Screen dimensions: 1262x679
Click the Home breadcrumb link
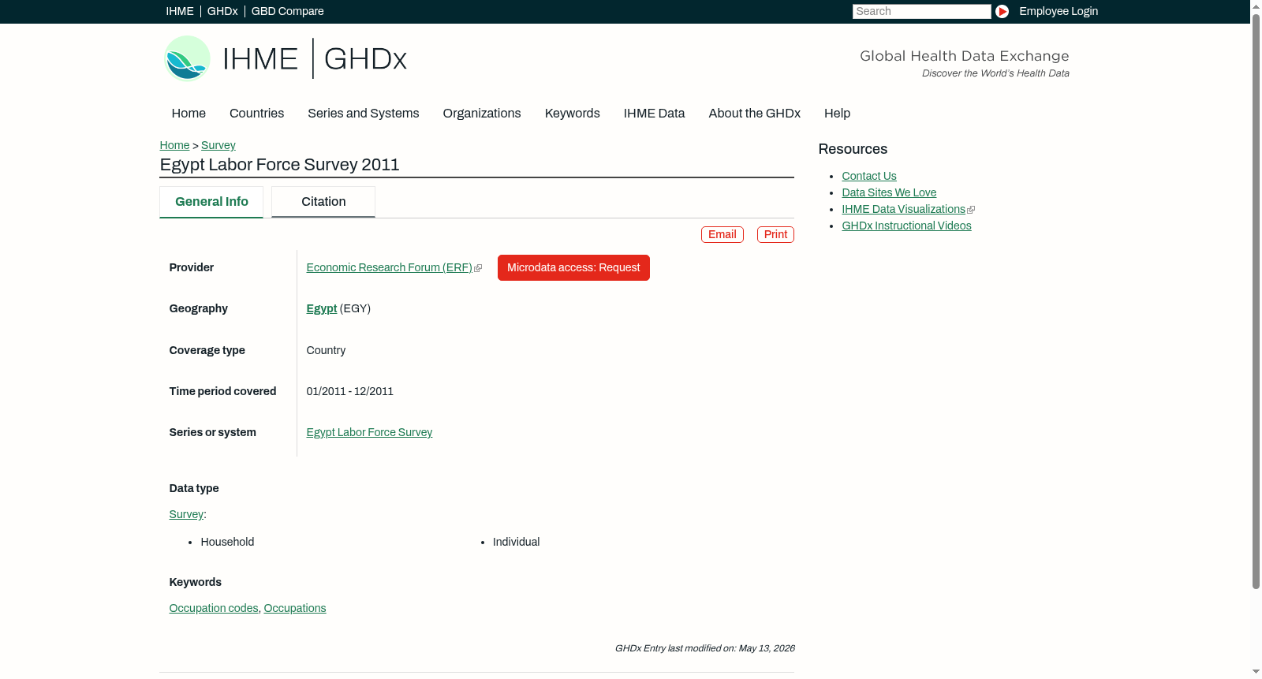pyautogui.click(x=174, y=145)
